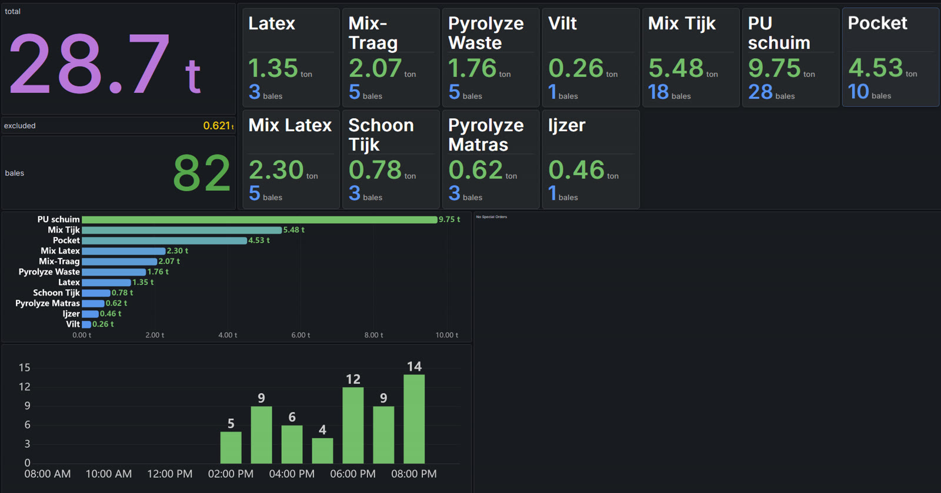
Task: Click the Ijzer card title
Action: 566,125
